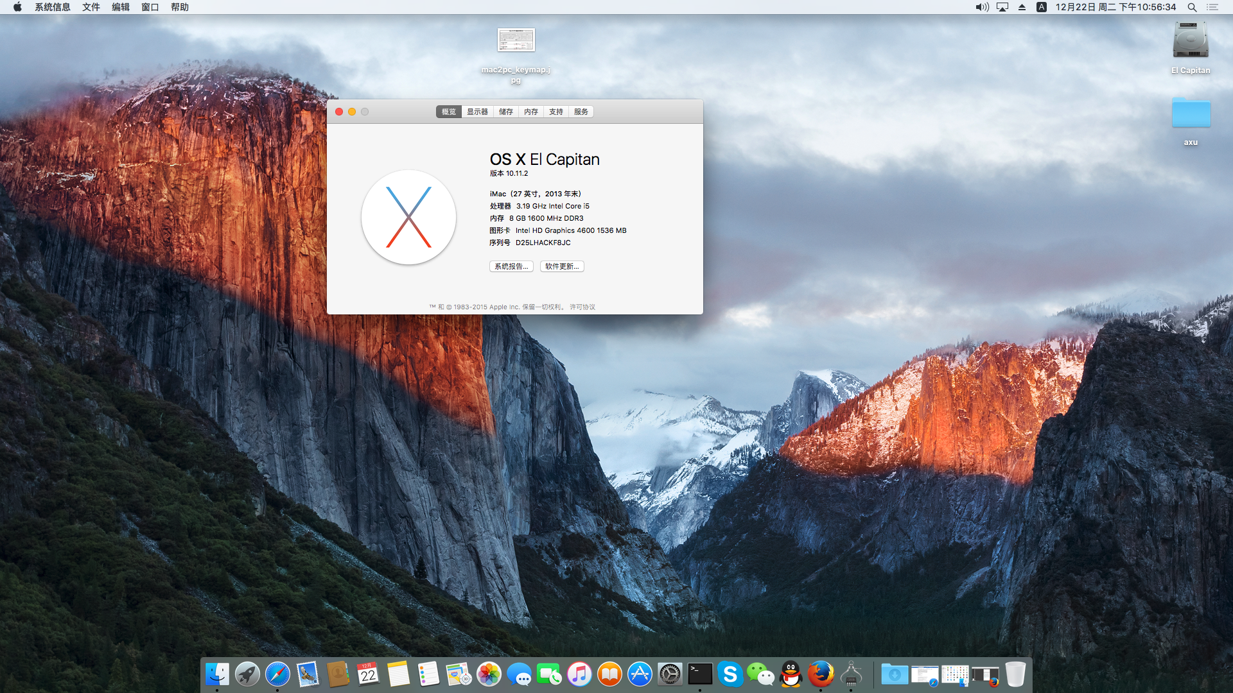This screenshot has width=1233, height=693.
Task: Open AirPlay display menu icon
Action: click(1002, 7)
